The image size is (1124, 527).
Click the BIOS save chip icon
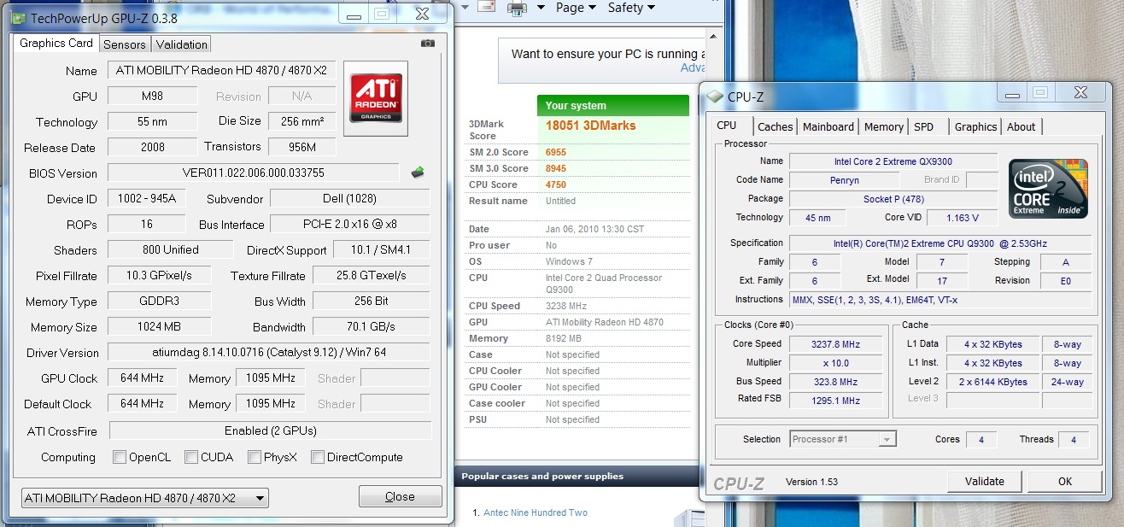418,173
